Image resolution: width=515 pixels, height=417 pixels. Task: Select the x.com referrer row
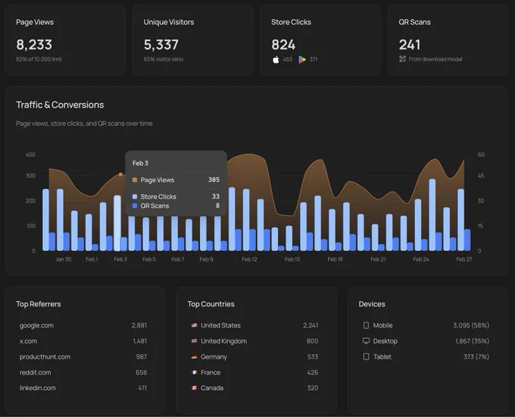[x=83, y=341]
